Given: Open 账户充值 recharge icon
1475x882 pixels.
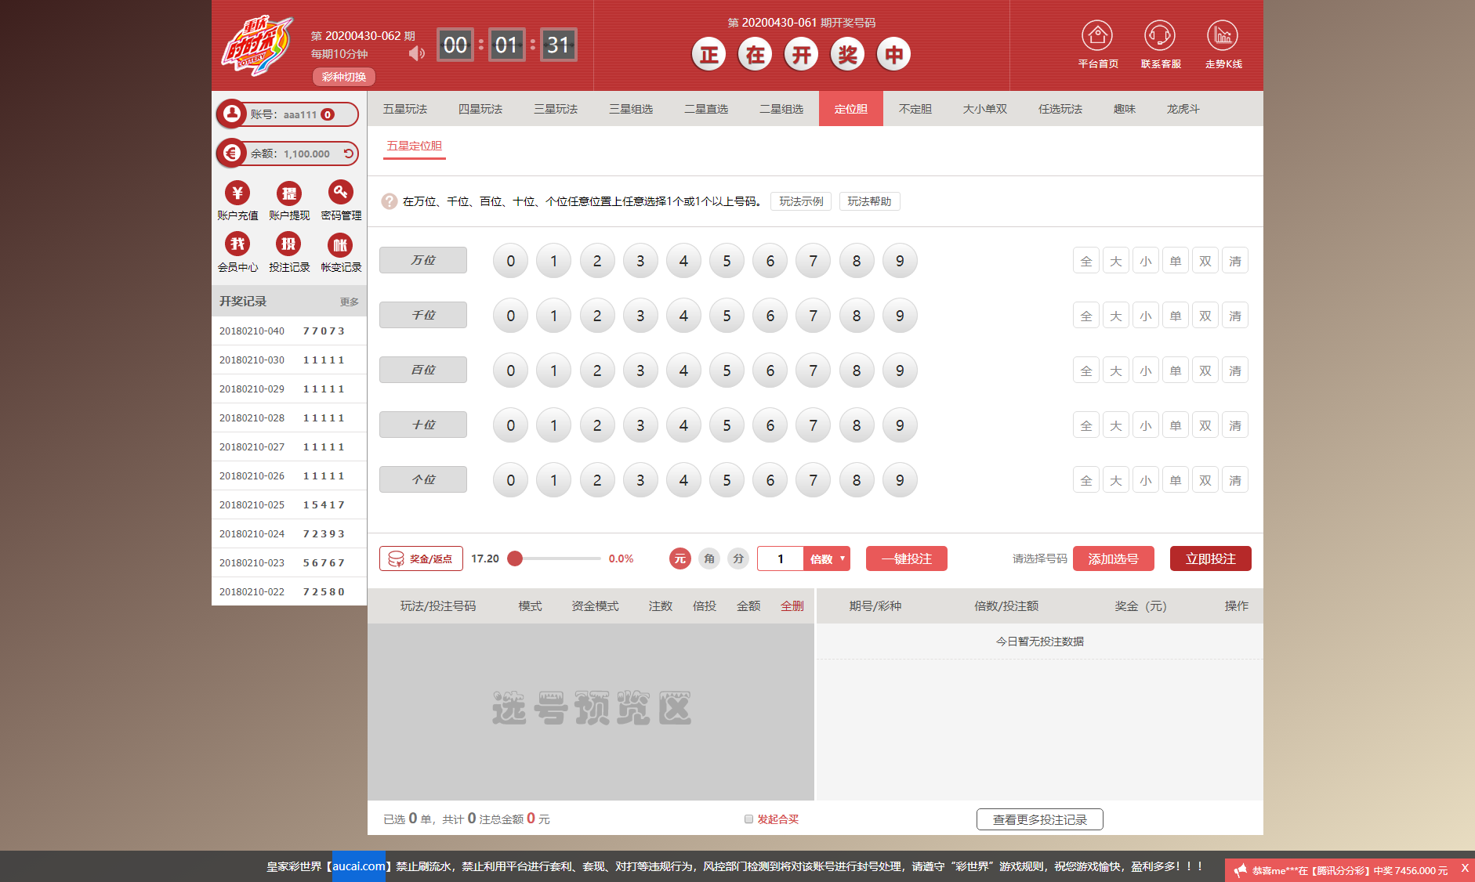Looking at the screenshot, I should point(237,193).
